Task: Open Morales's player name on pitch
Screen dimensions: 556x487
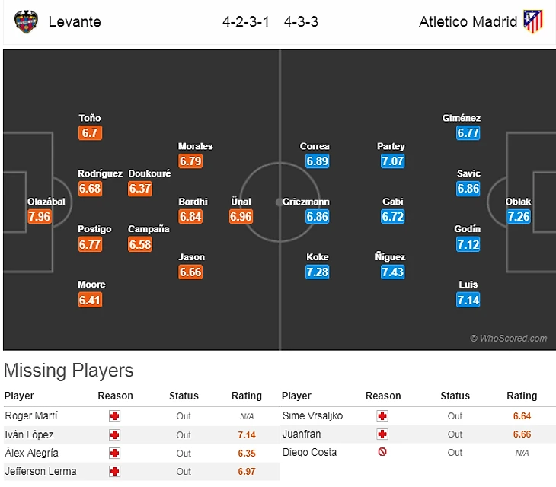Action: [195, 146]
